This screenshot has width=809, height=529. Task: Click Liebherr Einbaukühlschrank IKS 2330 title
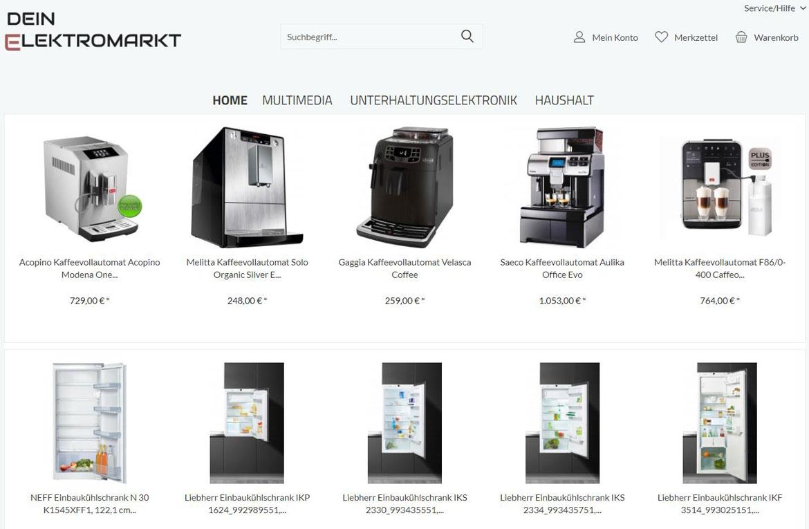(x=405, y=503)
